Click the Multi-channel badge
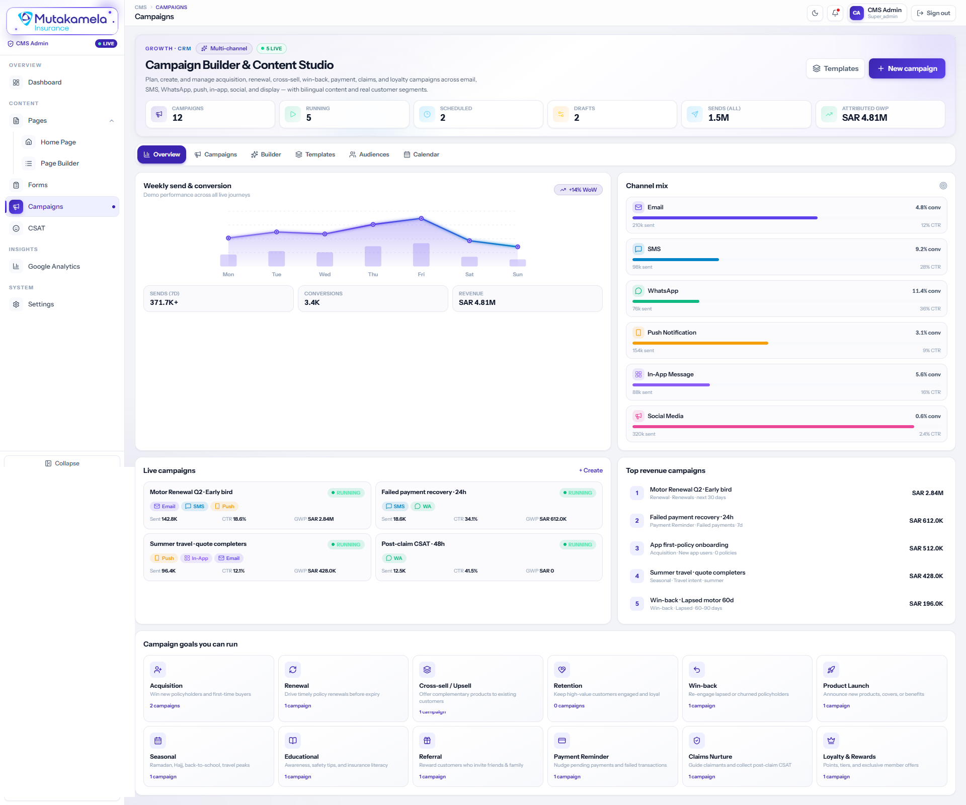This screenshot has height=805, width=966. pyautogui.click(x=224, y=49)
